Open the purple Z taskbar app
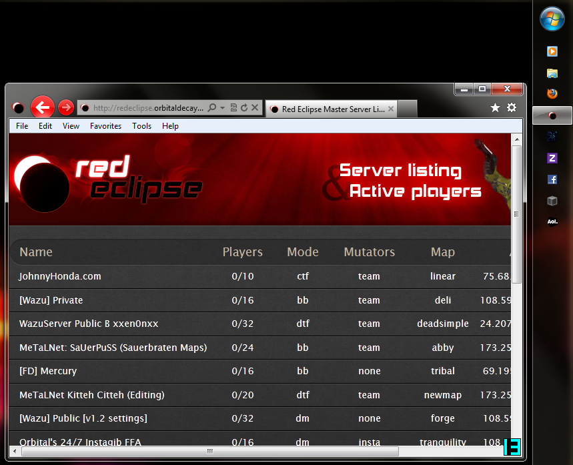 click(552, 158)
